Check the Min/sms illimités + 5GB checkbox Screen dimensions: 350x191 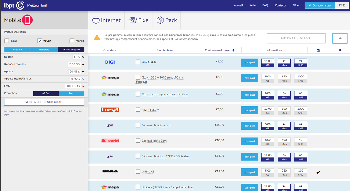[x=138, y=125]
